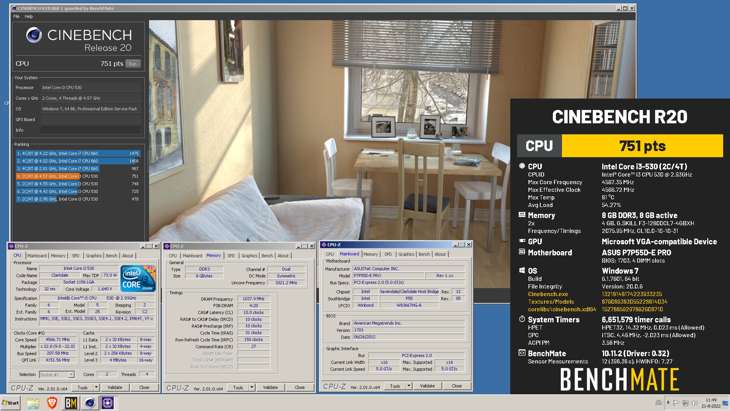Open CPU tab in Memory CPU-Z window
Screen dimensions: 730x411
pyautogui.click(x=173, y=256)
